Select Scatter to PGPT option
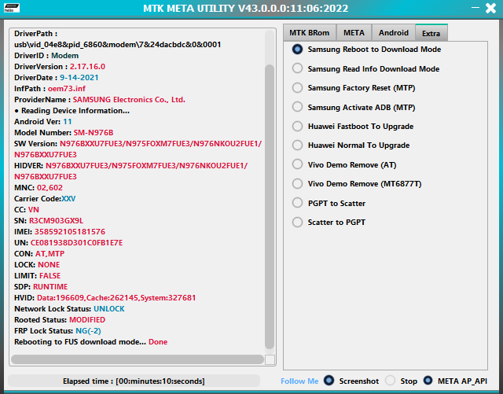Screen dimensions: 503x394 [329, 223]
